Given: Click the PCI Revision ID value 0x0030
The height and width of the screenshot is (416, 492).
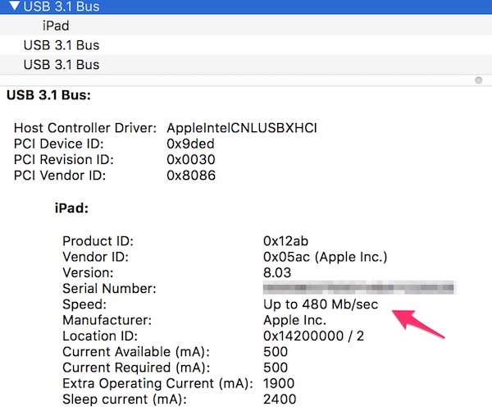Looking at the screenshot, I should click(192, 159).
